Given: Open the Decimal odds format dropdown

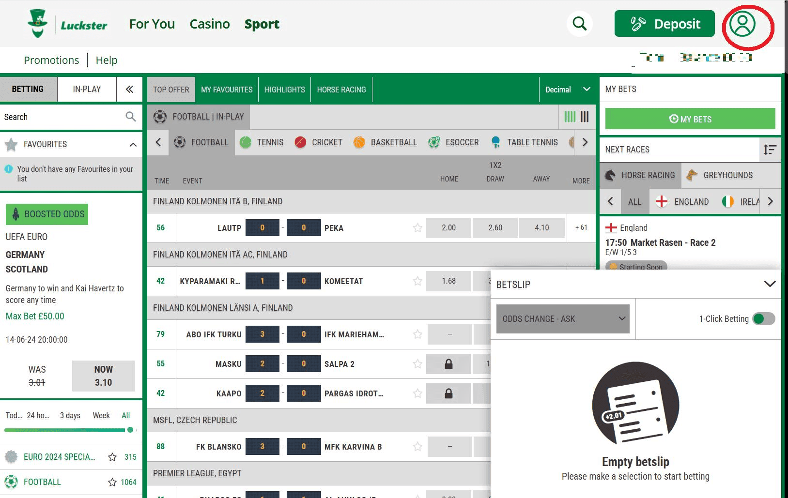Looking at the screenshot, I should point(567,90).
